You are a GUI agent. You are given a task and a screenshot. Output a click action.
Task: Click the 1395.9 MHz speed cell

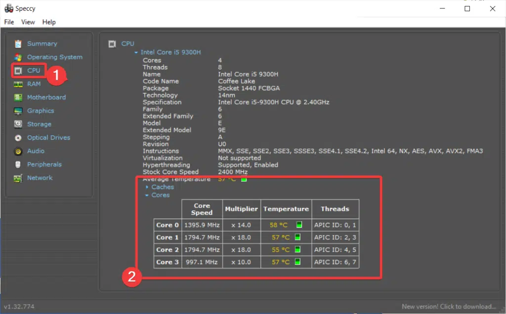coord(202,225)
